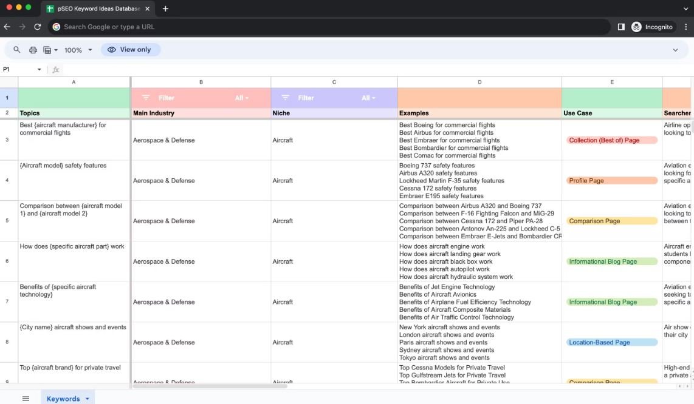This screenshot has height=404, width=694.
Task: Click the Niche header cell
Action: [x=334, y=113]
